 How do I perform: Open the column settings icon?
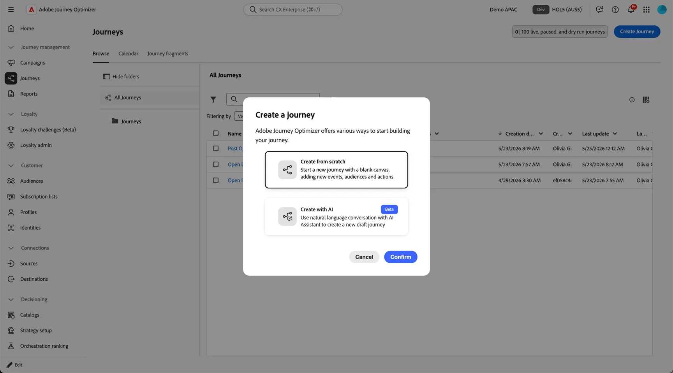pos(646,100)
